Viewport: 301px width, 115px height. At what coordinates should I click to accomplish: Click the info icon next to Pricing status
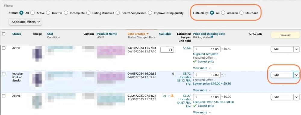point(212,37)
